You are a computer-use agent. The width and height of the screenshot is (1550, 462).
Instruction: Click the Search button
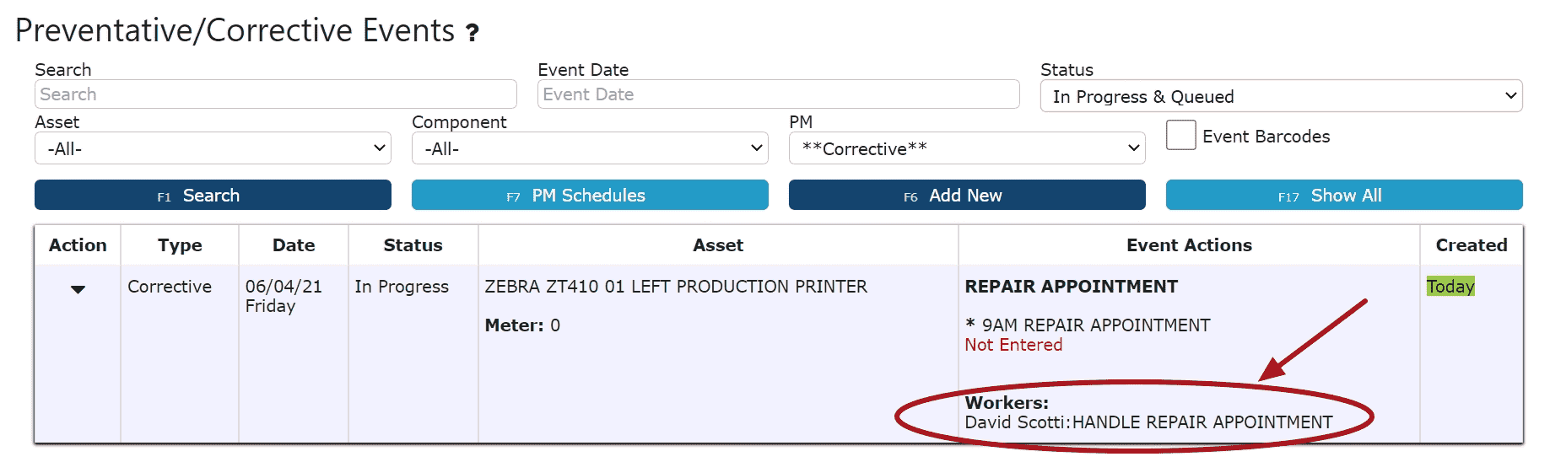click(x=213, y=195)
